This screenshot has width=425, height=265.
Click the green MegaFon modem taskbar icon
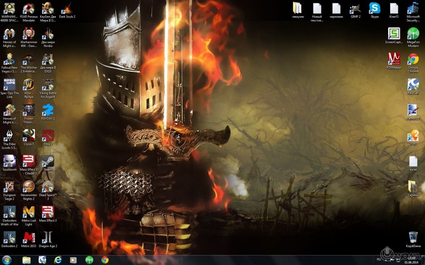89,260
